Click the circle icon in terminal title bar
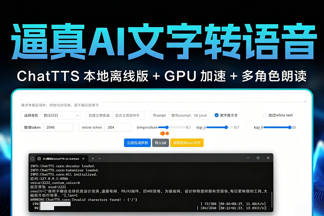The width and height of the screenshot is (324, 216). coord(32,158)
